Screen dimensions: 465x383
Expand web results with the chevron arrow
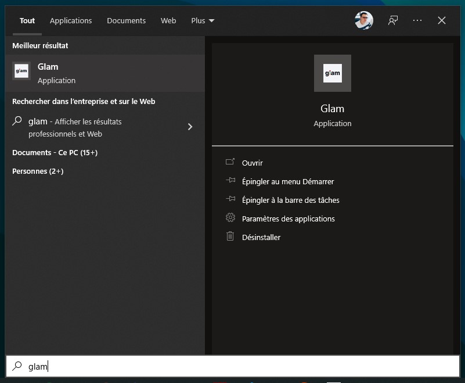[x=190, y=127]
